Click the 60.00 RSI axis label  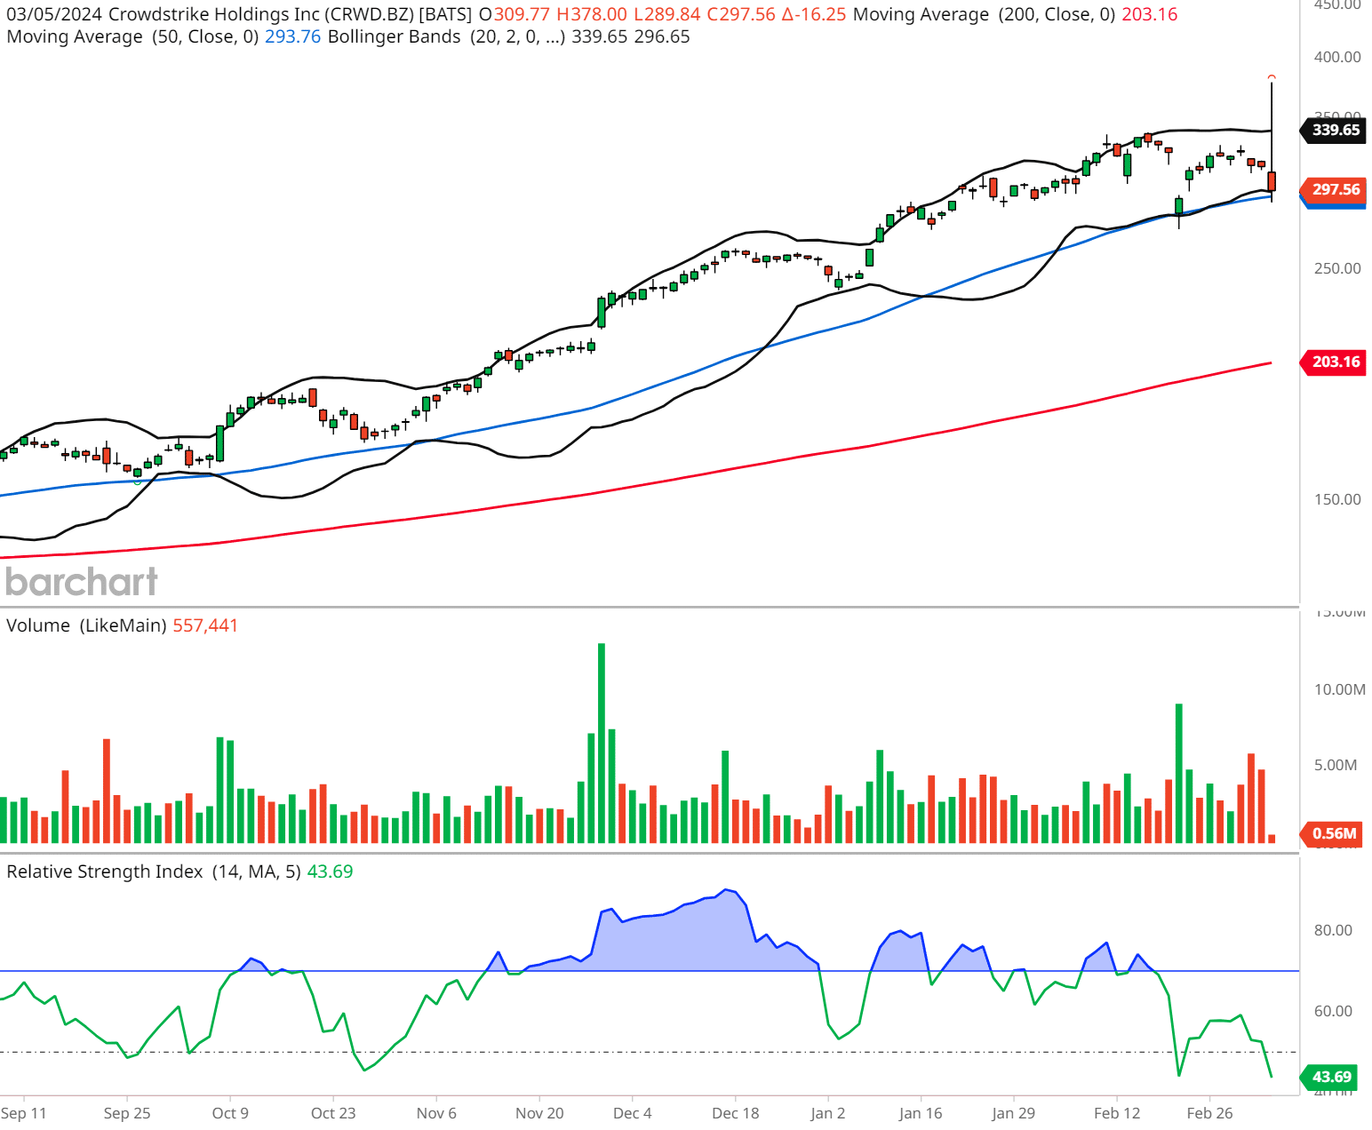(x=1333, y=1011)
